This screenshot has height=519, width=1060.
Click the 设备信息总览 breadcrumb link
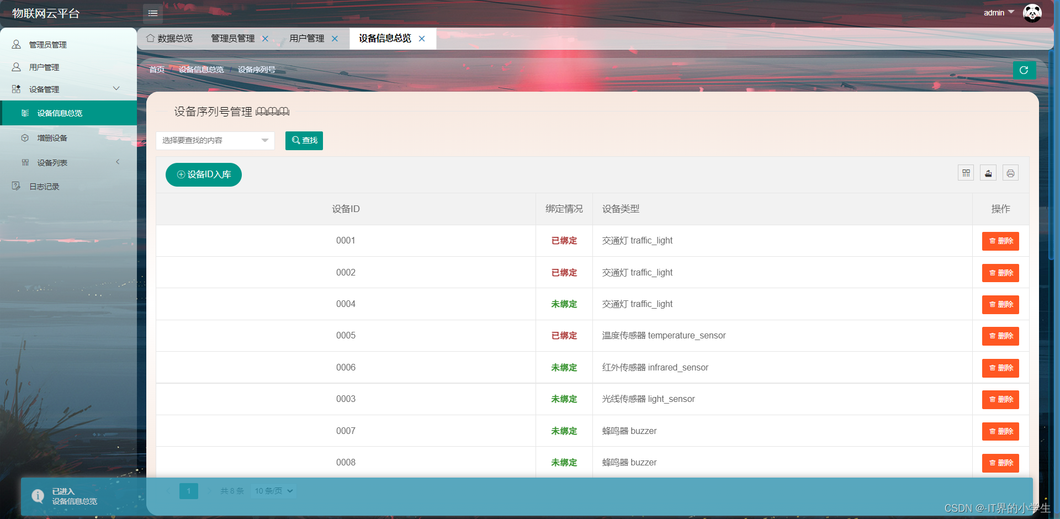(201, 70)
